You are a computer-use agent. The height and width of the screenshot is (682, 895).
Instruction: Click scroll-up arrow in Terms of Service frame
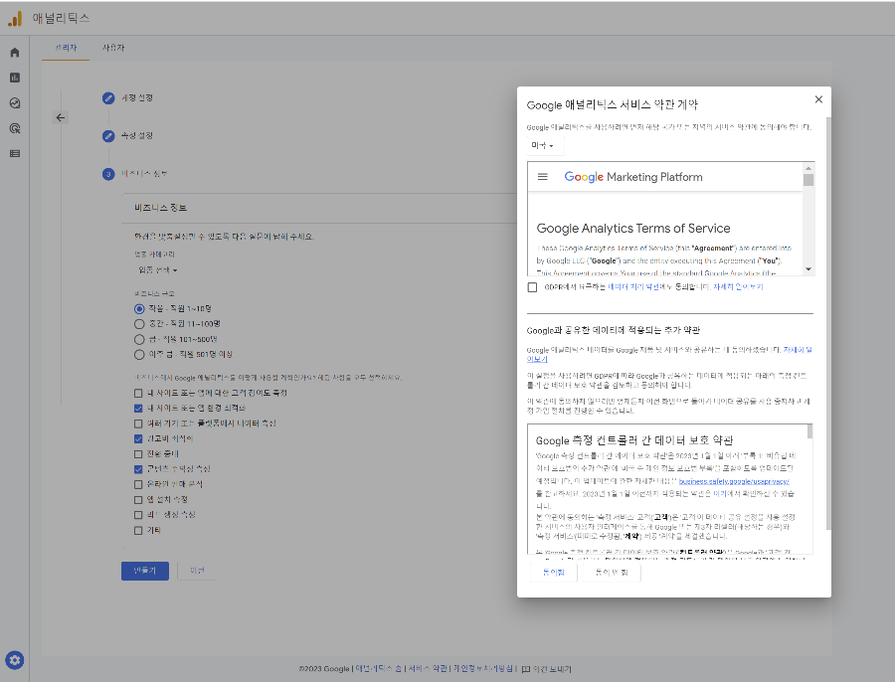[x=808, y=168]
